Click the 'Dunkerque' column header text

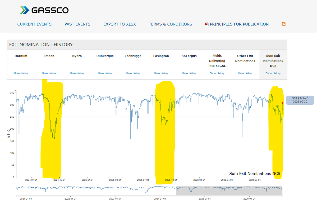tap(105, 56)
